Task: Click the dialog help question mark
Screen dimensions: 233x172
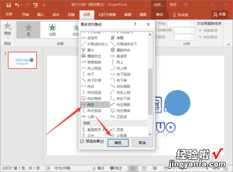Action: click(135, 24)
